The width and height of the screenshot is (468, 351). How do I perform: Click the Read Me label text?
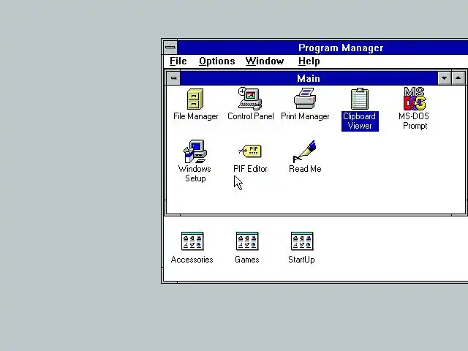[305, 169]
